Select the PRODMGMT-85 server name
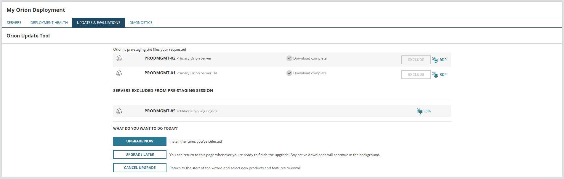564x179 pixels. click(x=160, y=111)
